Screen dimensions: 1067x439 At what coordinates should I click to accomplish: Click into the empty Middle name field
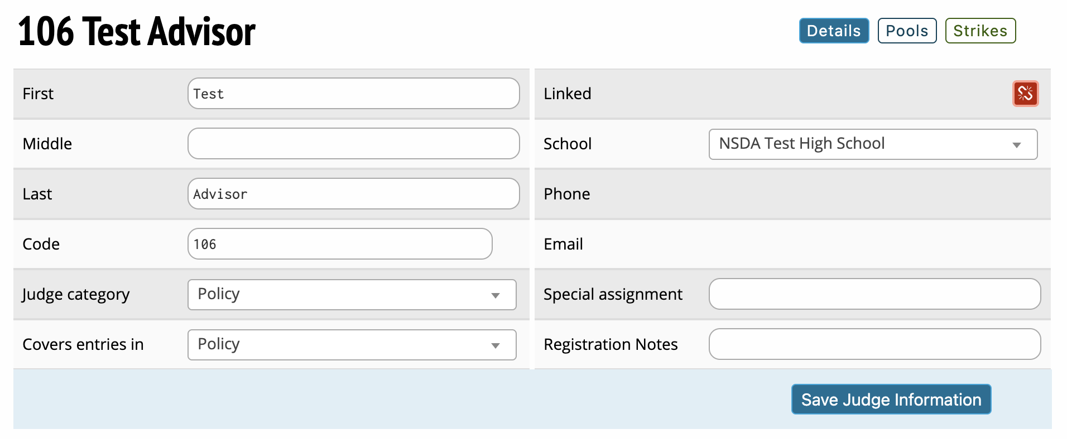pyautogui.click(x=353, y=144)
